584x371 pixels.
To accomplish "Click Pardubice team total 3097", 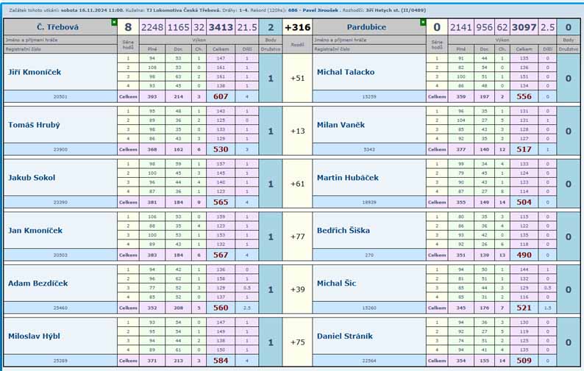I will pyautogui.click(x=524, y=27).
